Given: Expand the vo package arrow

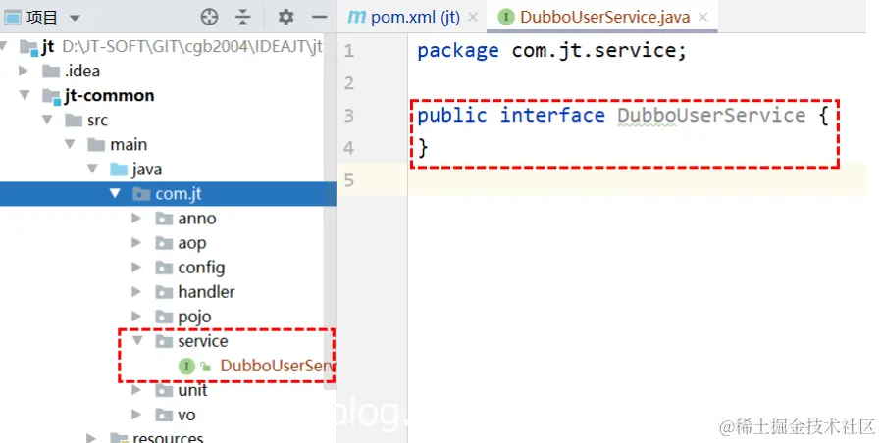Looking at the screenshot, I should [x=136, y=415].
